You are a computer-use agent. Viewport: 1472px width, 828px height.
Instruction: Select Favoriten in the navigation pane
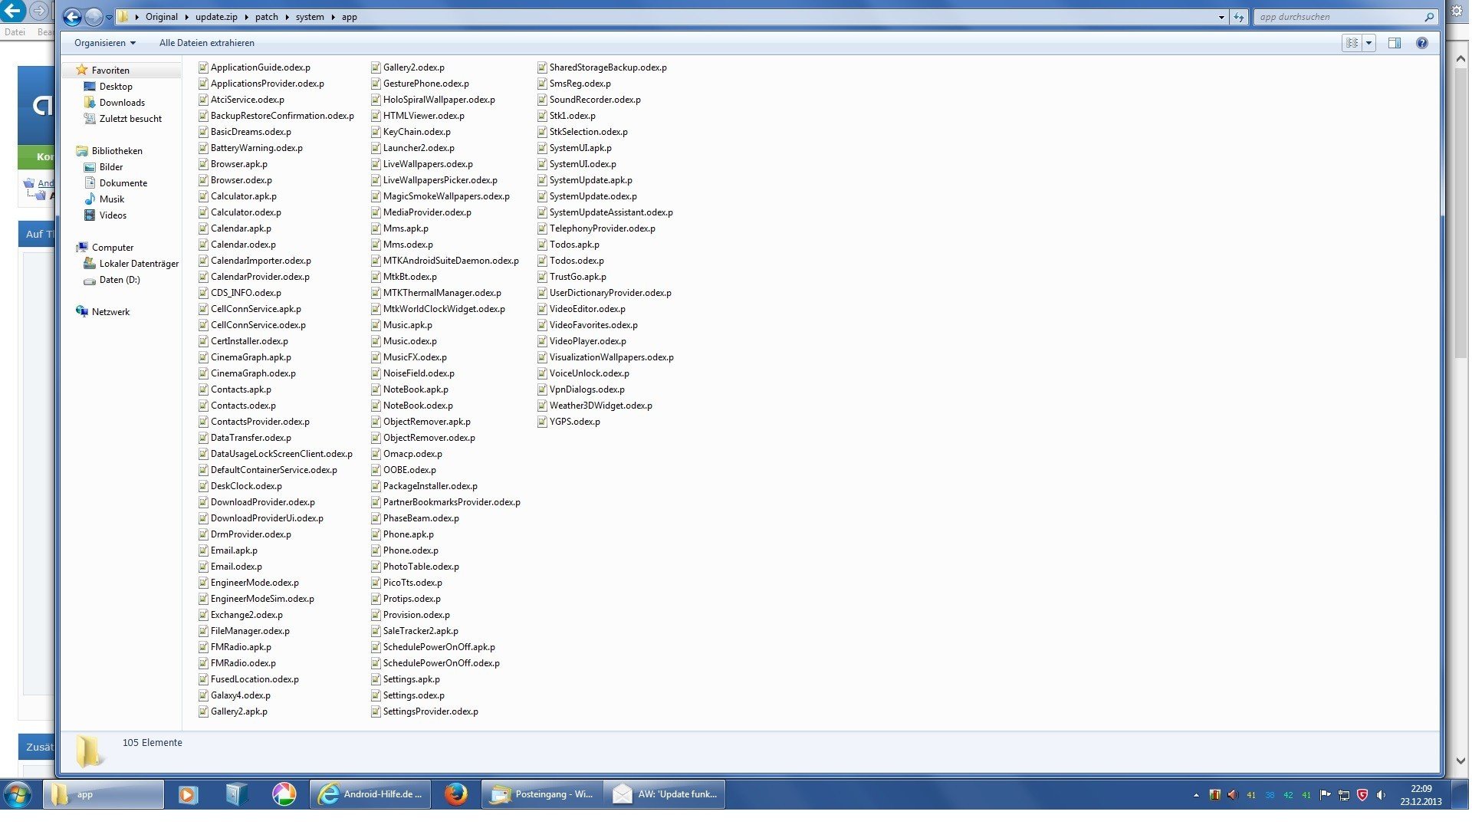[x=110, y=70]
